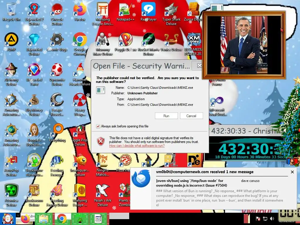This screenshot has width=300, height=225.
Task: Open Mahjong Escape Ancient shortcut
Action: click(103, 14)
